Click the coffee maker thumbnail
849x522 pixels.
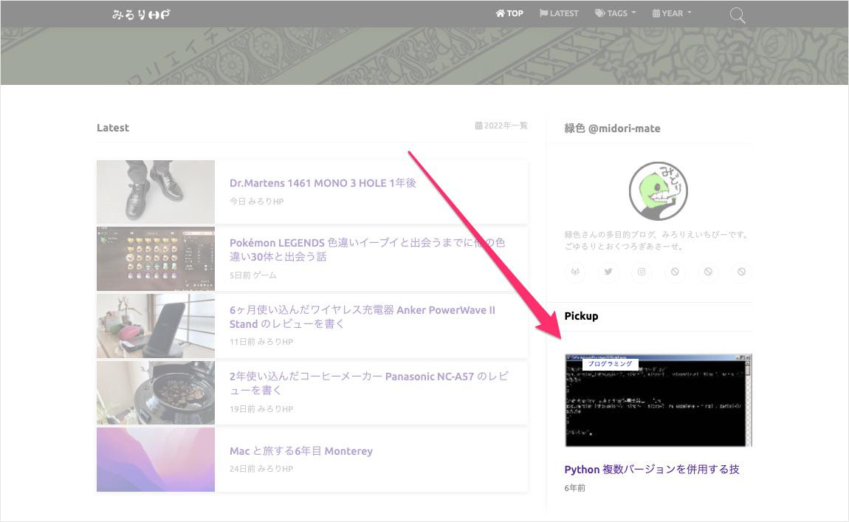pyautogui.click(x=156, y=393)
